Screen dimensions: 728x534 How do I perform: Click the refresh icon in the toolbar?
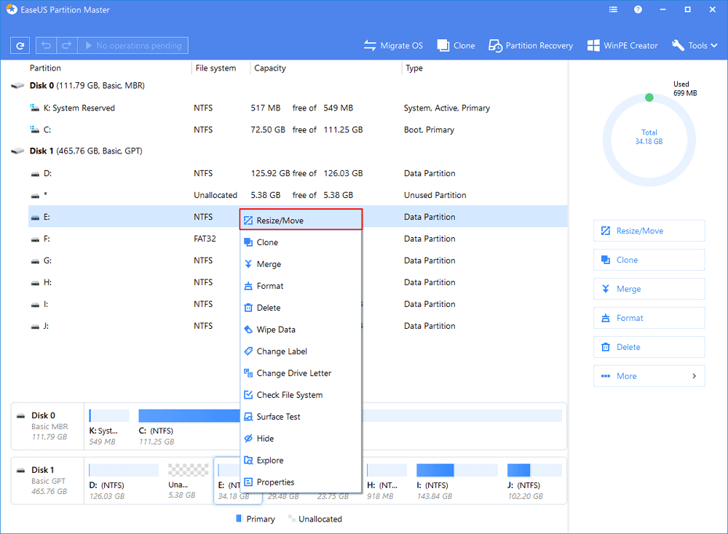pyautogui.click(x=20, y=45)
